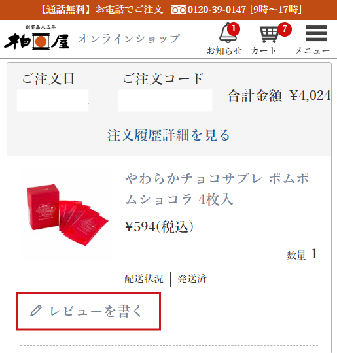Select the メニュー label text
Image resolution: width=337 pixels, height=353 pixels.
[x=312, y=50]
